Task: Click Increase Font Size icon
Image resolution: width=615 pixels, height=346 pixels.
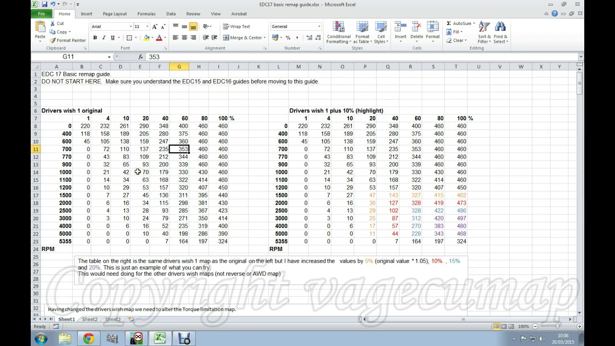Action: (155, 26)
